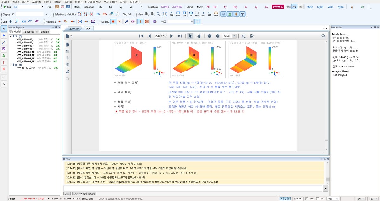Choose the blue line element tool
The width and height of the screenshot is (380, 201).
pyautogui.click(x=4, y=42)
